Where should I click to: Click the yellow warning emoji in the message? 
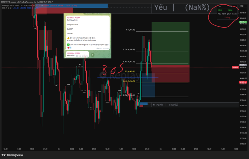pyautogui.click(x=68, y=38)
